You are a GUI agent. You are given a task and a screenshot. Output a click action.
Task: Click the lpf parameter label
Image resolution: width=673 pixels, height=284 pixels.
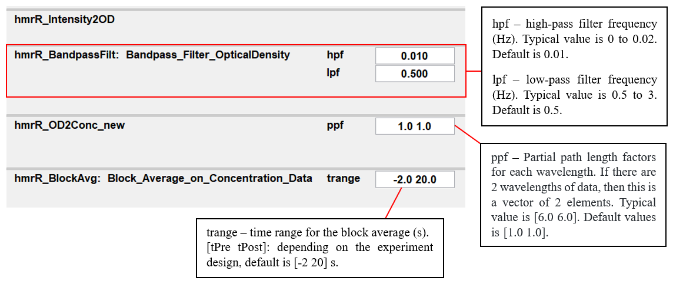[333, 73]
